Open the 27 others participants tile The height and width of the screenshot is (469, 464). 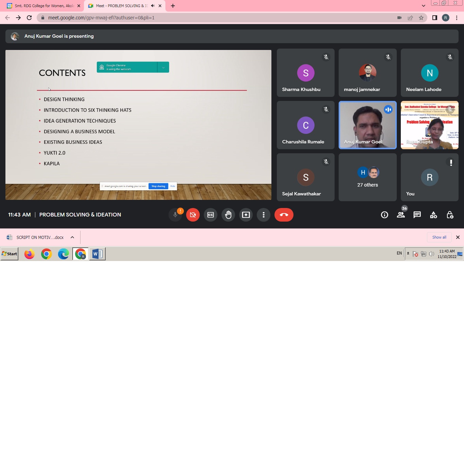pos(368,177)
